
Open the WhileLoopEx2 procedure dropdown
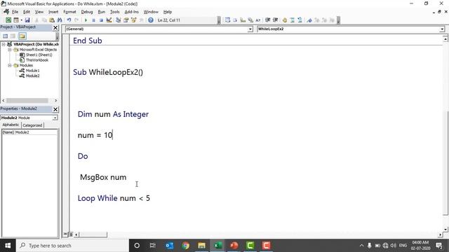click(442, 29)
